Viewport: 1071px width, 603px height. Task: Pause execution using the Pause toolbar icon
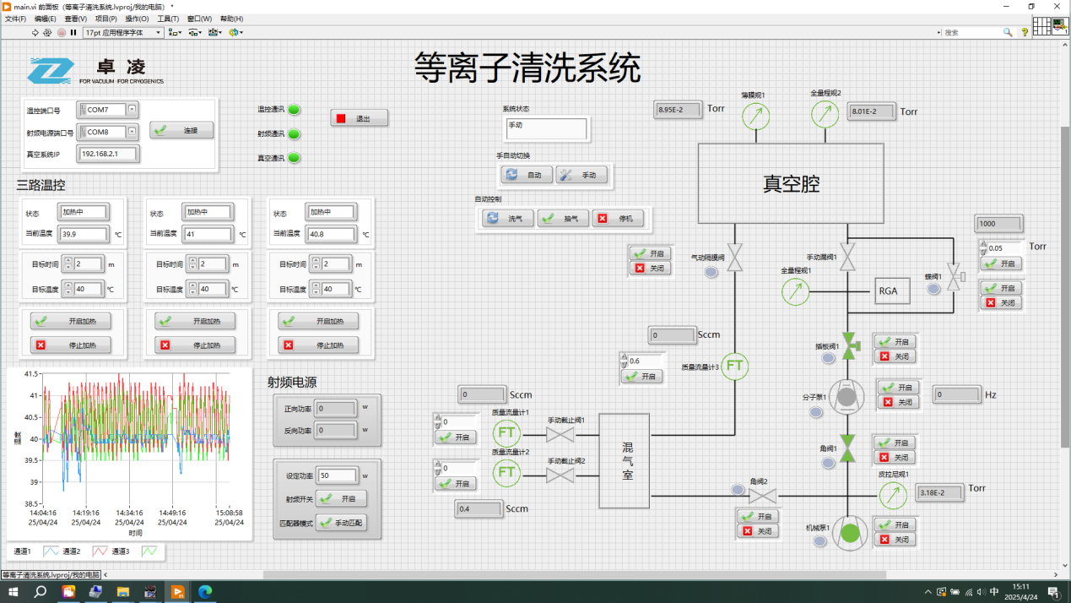point(73,31)
